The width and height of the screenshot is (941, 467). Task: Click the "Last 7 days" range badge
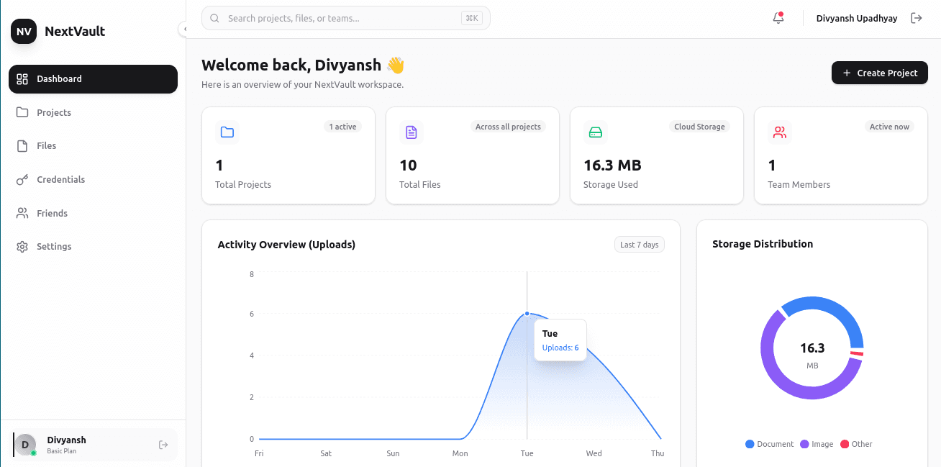click(x=640, y=245)
